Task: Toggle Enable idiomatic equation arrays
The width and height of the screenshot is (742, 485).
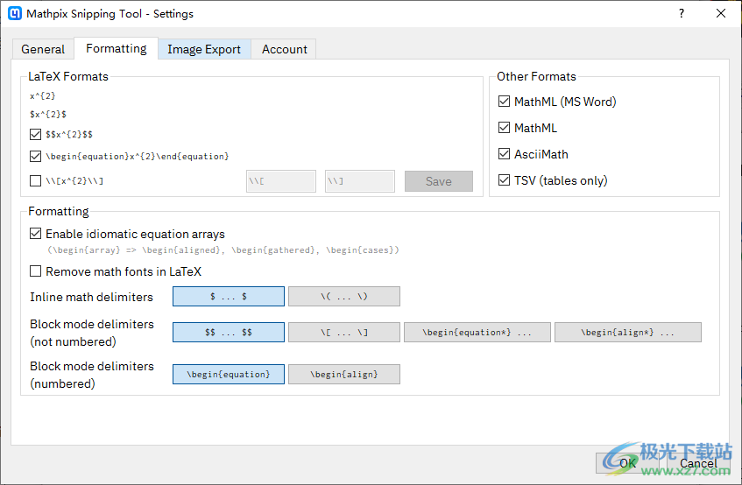Action: [36, 234]
